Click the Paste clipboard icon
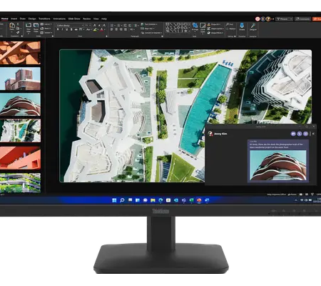 pos(12,26)
